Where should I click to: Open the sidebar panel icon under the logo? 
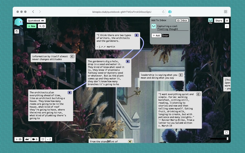click(17, 31)
